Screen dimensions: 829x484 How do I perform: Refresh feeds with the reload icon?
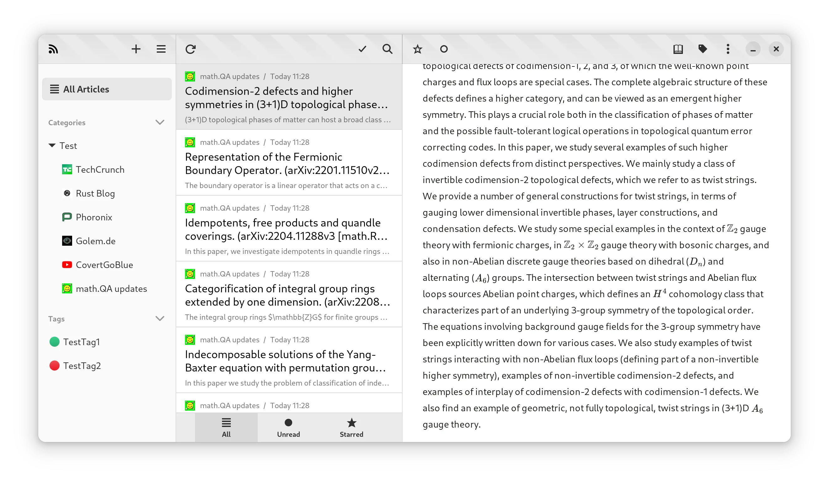point(191,49)
